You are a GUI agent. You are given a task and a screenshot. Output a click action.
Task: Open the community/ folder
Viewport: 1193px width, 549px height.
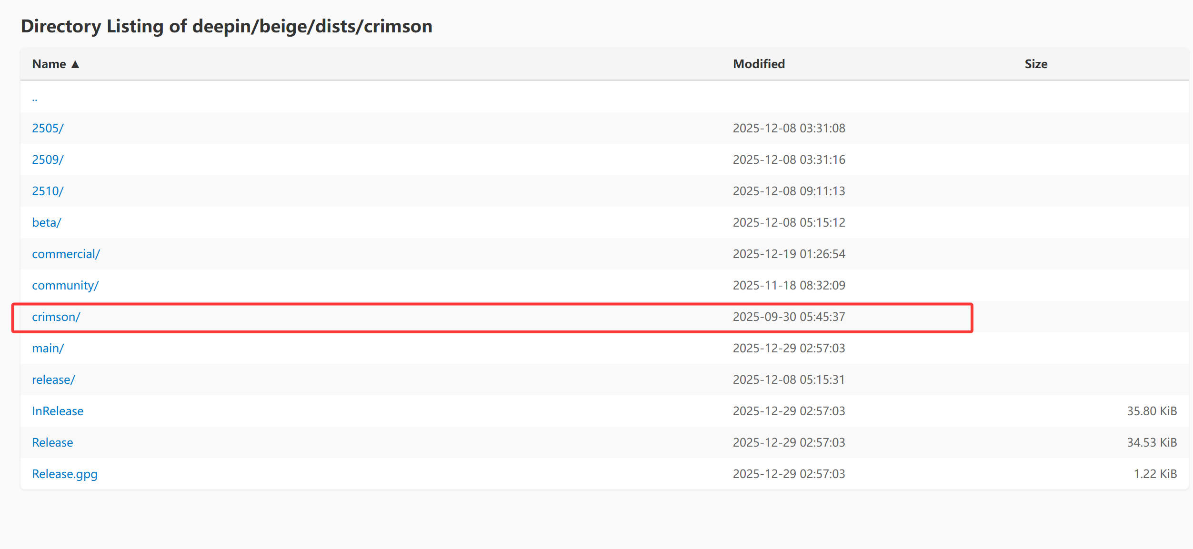tap(65, 285)
